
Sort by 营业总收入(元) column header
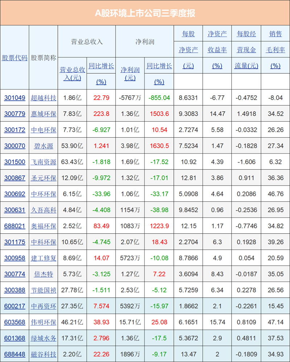pyautogui.click(x=72, y=74)
